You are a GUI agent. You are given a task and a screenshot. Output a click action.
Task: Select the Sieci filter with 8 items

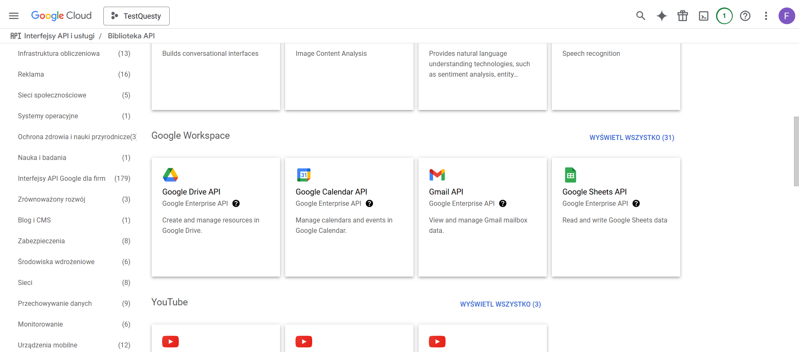click(74, 282)
